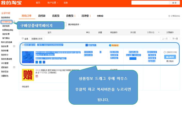This screenshot has height=118, width=182.
Task: Open 我的购物车 in sidebar
Action: pyautogui.click(x=6, y=17)
